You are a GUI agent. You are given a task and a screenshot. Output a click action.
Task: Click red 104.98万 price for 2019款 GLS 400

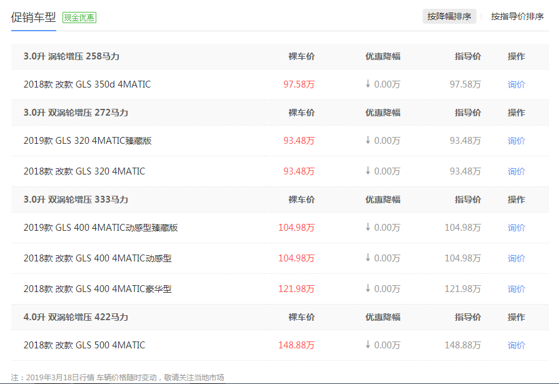click(x=296, y=228)
